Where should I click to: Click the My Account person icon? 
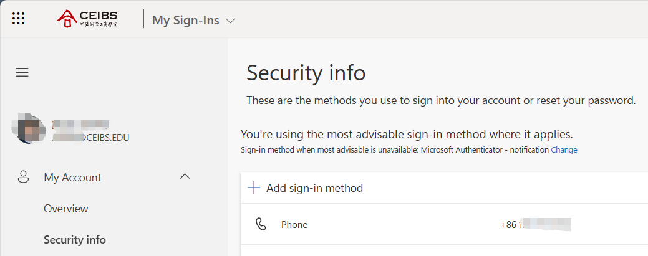tap(24, 177)
